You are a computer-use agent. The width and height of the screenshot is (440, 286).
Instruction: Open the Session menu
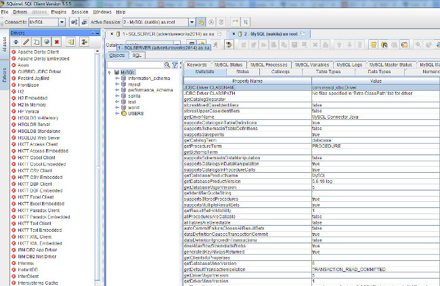pyautogui.click(x=80, y=12)
